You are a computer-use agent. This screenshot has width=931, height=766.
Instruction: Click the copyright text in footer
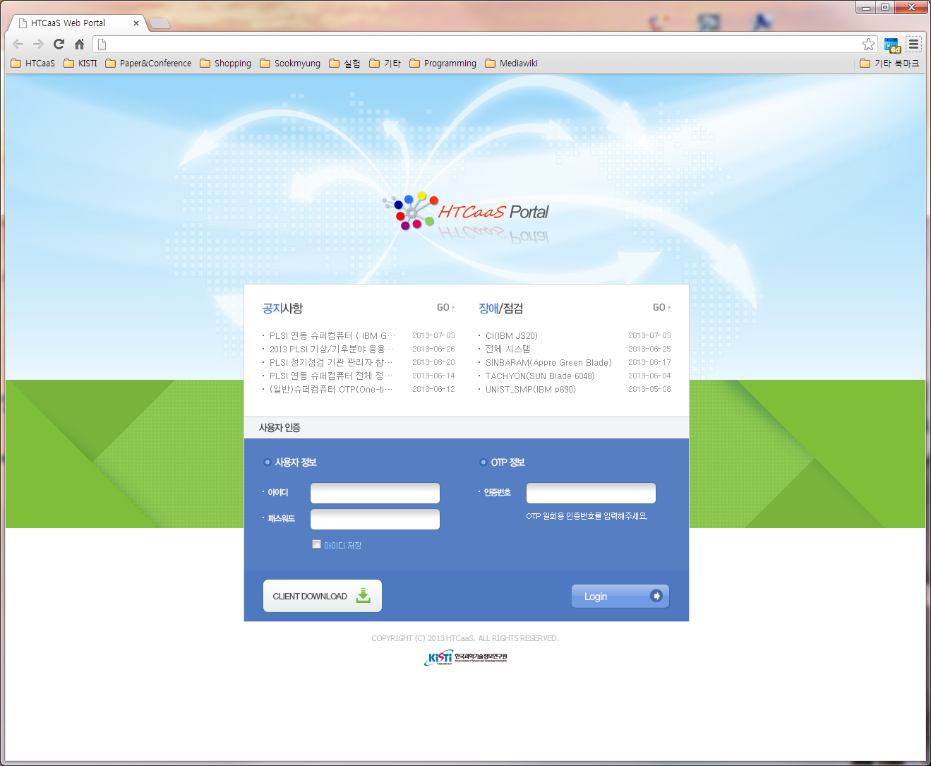pyautogui.click(x=465, y=638)
